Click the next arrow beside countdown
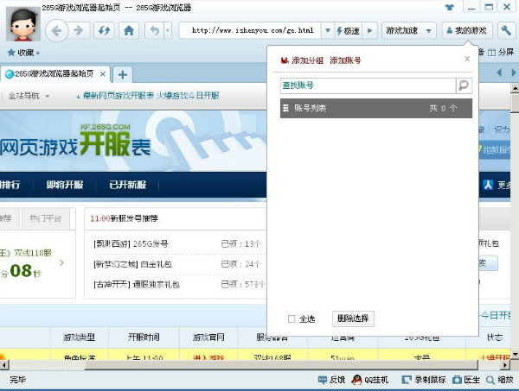The width and height of the screenshot is (519, 391). pyautogui.click(x=61, y=263)
